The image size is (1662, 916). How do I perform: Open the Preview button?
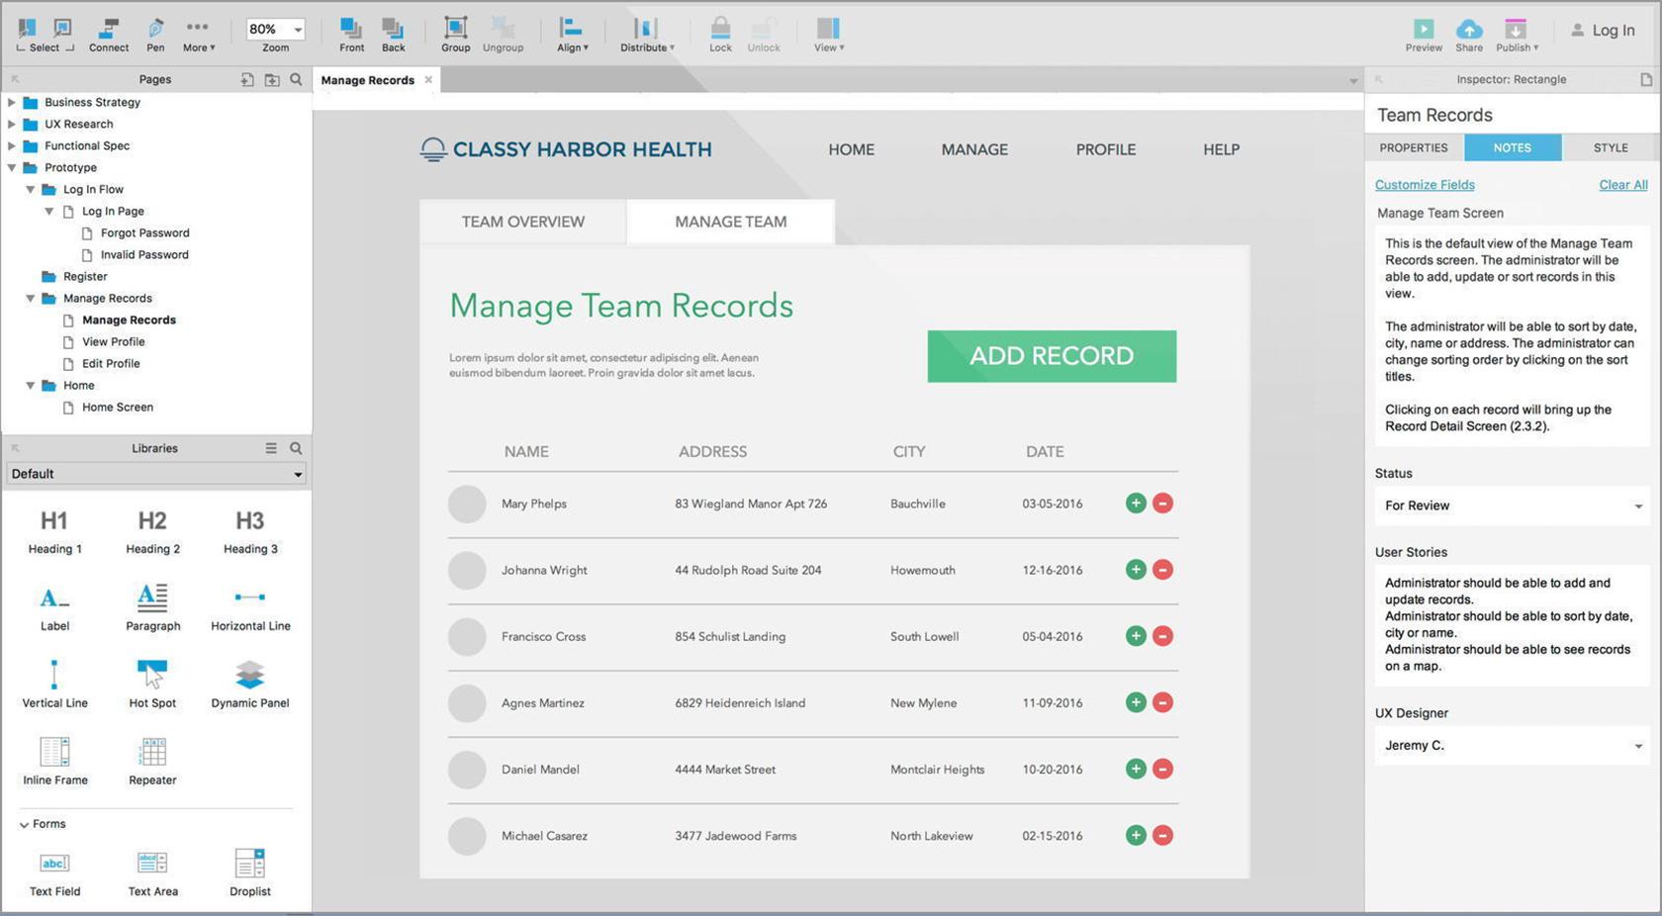pyautogui.click(x=1424, y=36)
